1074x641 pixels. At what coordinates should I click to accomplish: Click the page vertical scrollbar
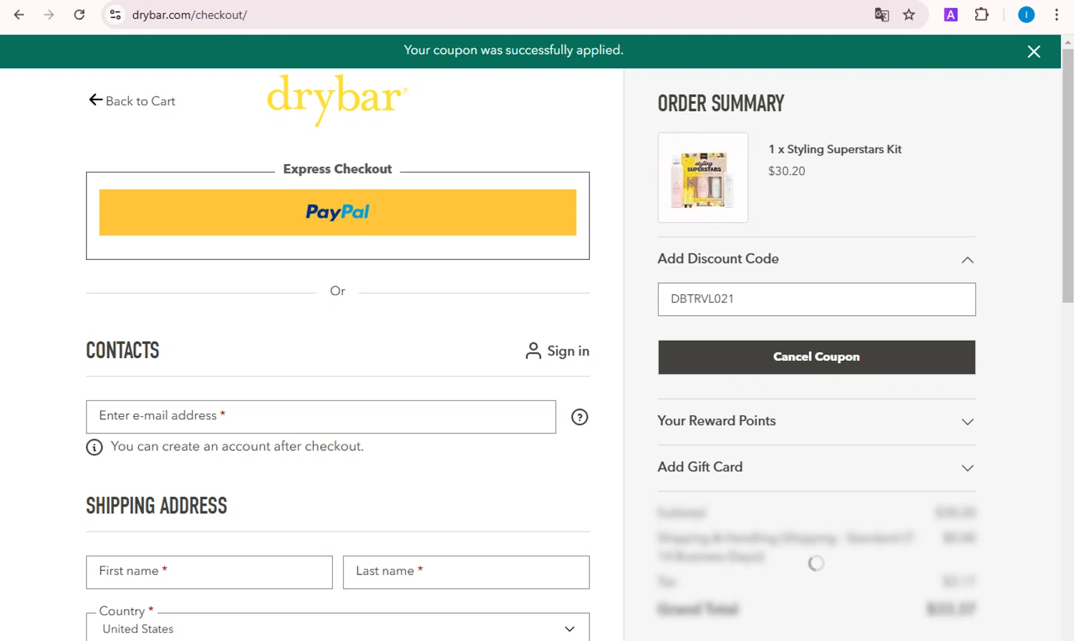(x=1068, y=175)
